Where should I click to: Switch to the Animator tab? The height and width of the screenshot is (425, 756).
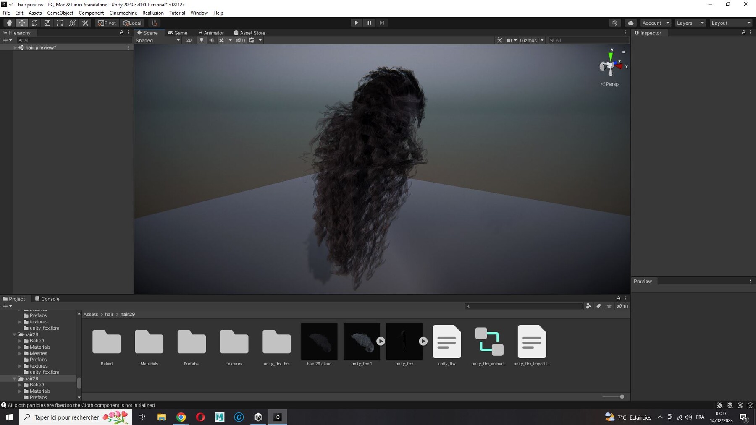(x=211, y=33)
